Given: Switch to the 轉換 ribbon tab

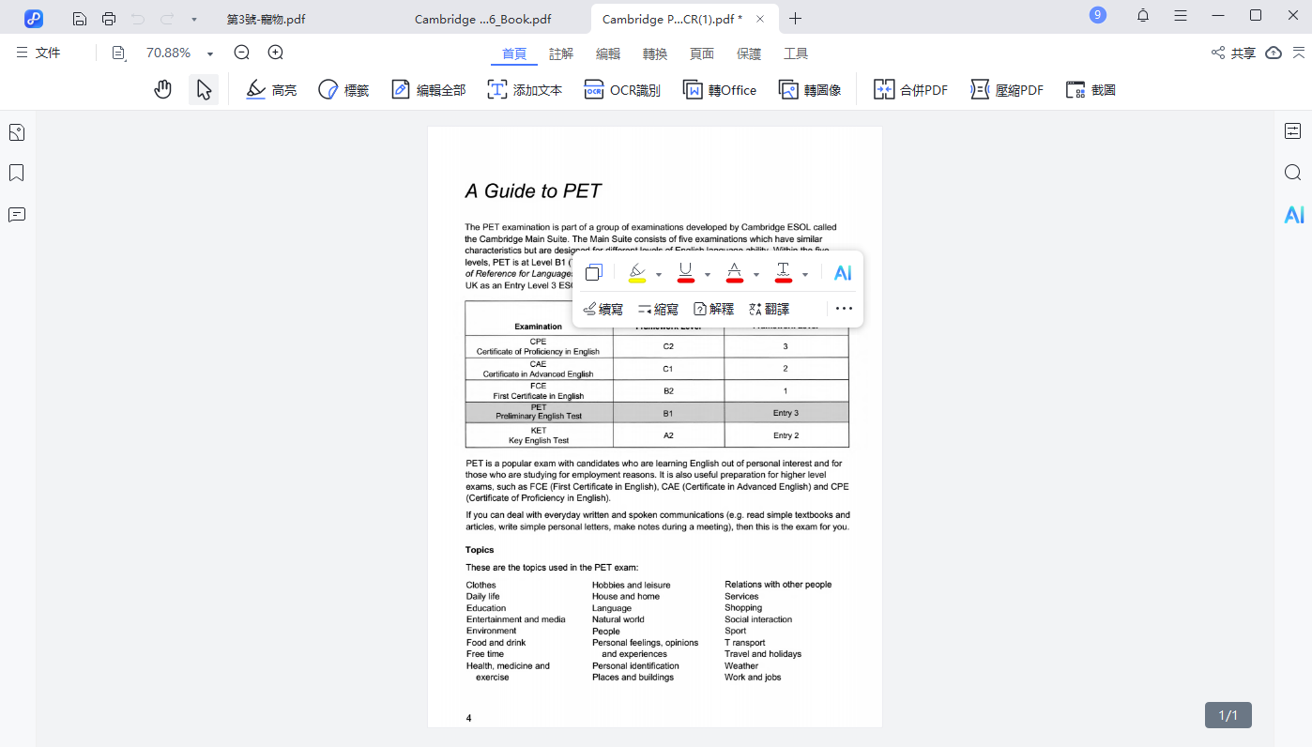Looking at the screenshot, I should pyautogui.click(x=654, y=53).
